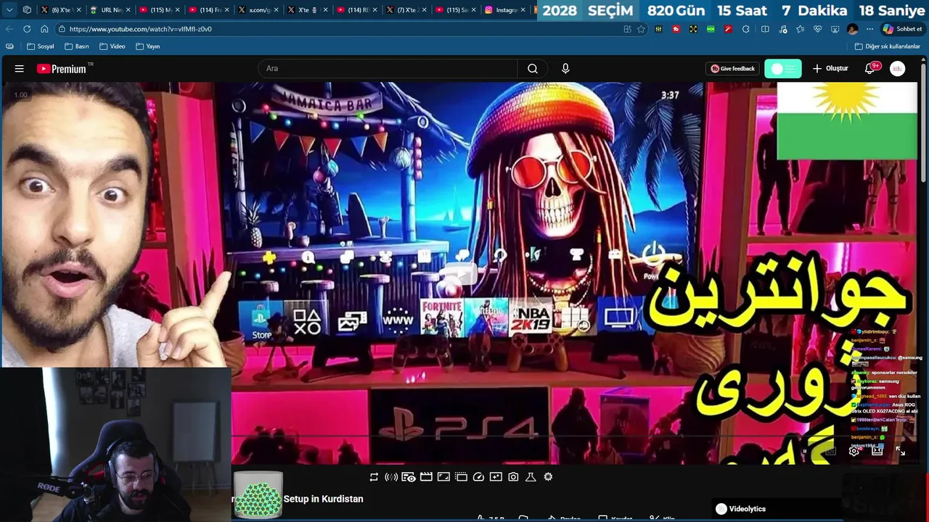Open the 'Video' bookmarks folder
The width and height of the screenshot is (929, 522).
tap(112, 46)
